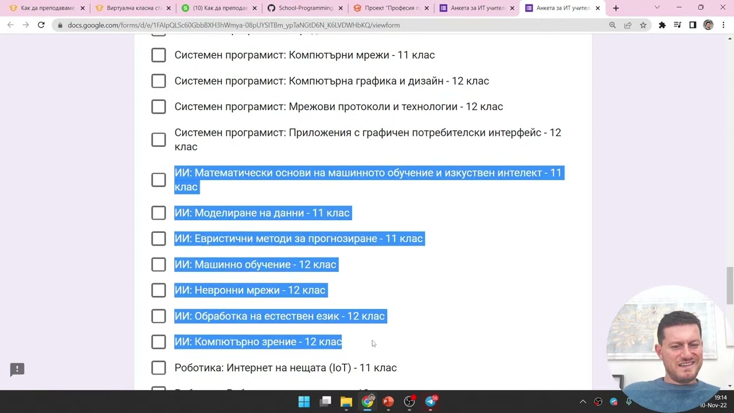Open File Explorer from the taskbar

tap(346, 402)
